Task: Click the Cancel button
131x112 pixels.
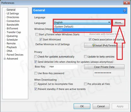Action: (x=101, y=106)
